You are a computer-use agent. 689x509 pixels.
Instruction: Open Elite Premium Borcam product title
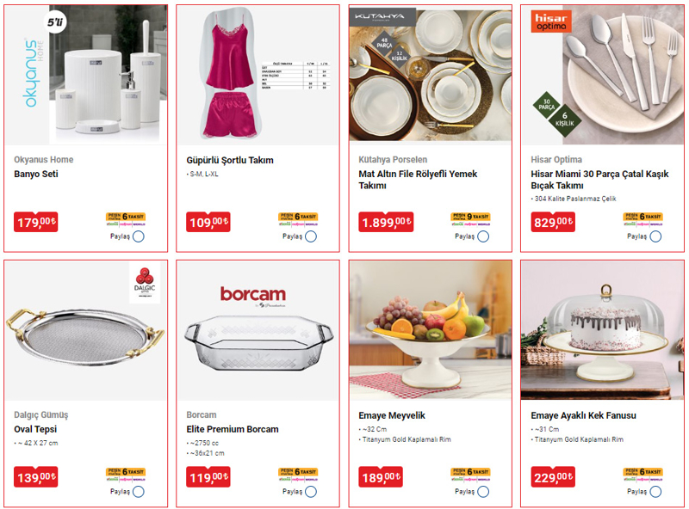[233, 429]
